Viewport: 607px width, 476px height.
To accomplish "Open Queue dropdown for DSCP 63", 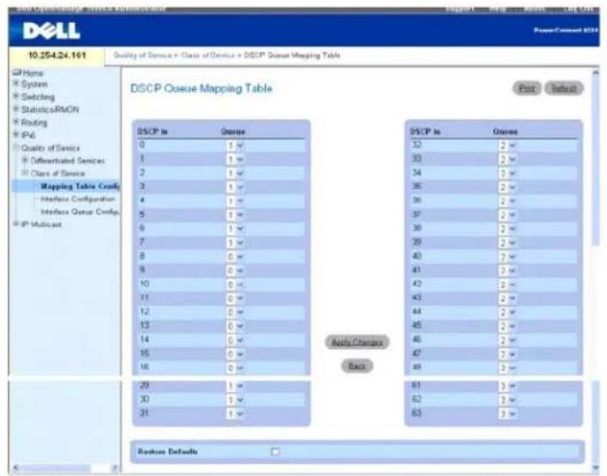I will click(507, 413).
